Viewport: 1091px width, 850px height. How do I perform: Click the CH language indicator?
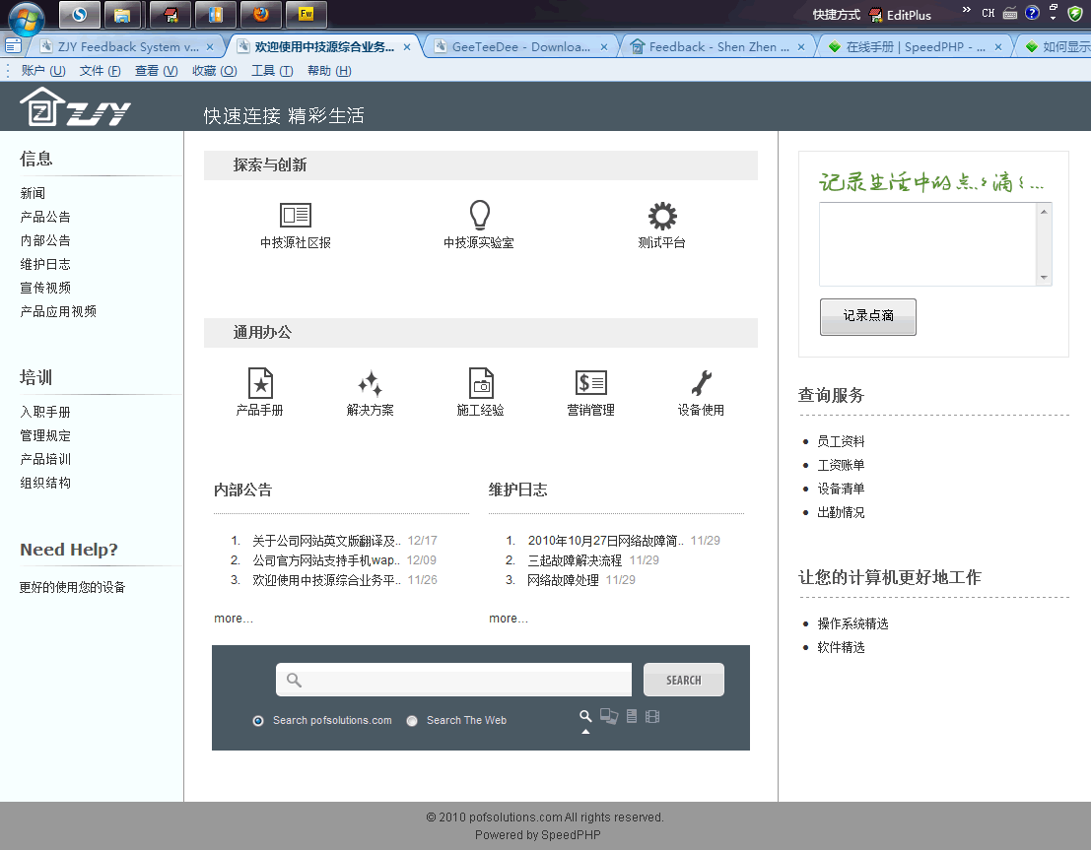(989, 13)
